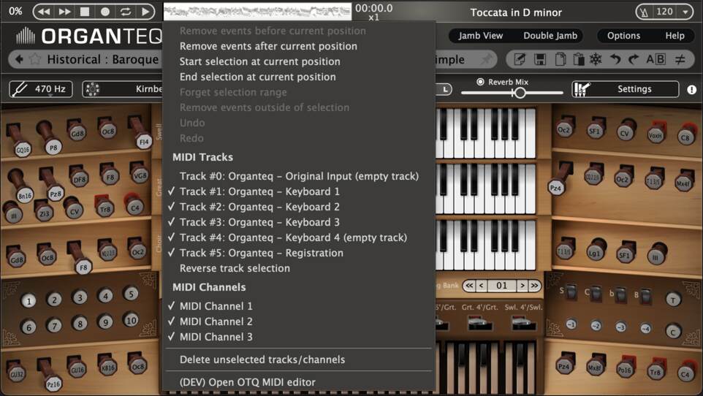This screenshot has width=703, height=396.
Task: Click the round T tutti button
Action: pos(673,300)
